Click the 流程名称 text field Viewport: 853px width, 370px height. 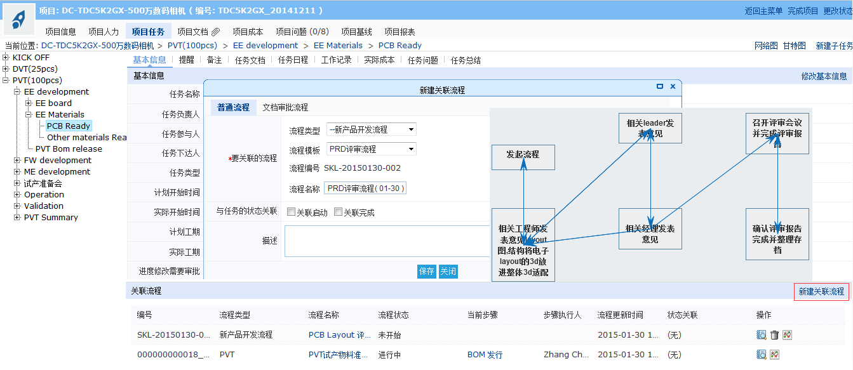[365, 188]
